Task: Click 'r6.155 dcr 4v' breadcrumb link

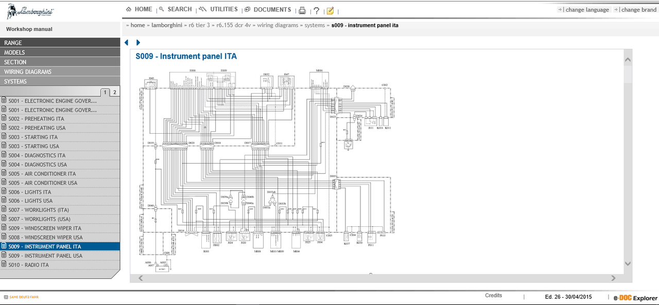Action: tap(234, 25)
